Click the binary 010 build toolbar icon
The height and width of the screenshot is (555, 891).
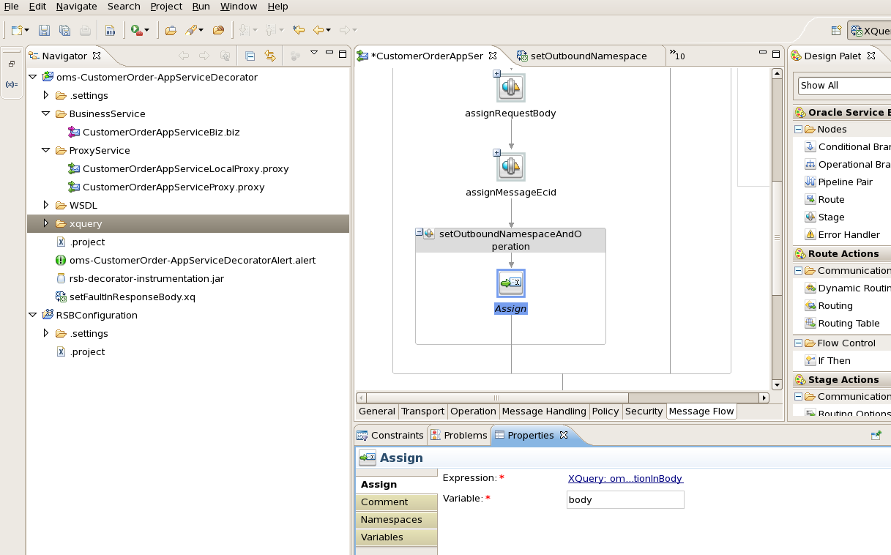110,30
